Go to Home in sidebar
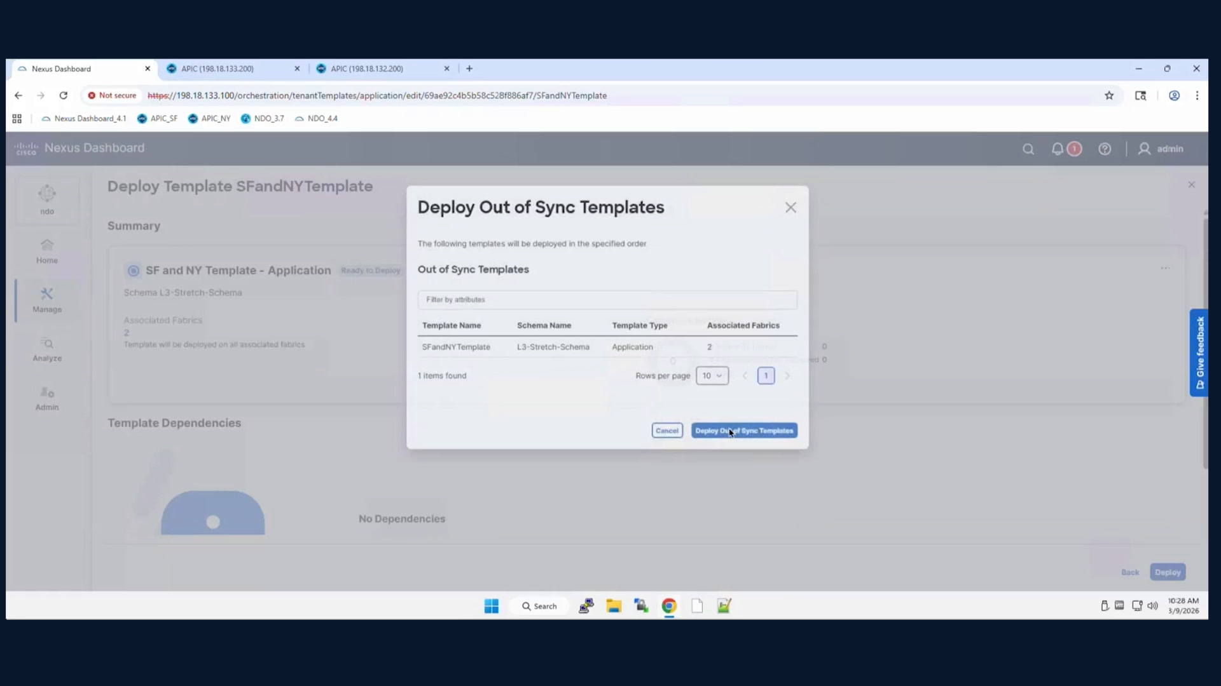Image resolution: width=1221 pixels, height=686 pixels. tap(47, 251)
